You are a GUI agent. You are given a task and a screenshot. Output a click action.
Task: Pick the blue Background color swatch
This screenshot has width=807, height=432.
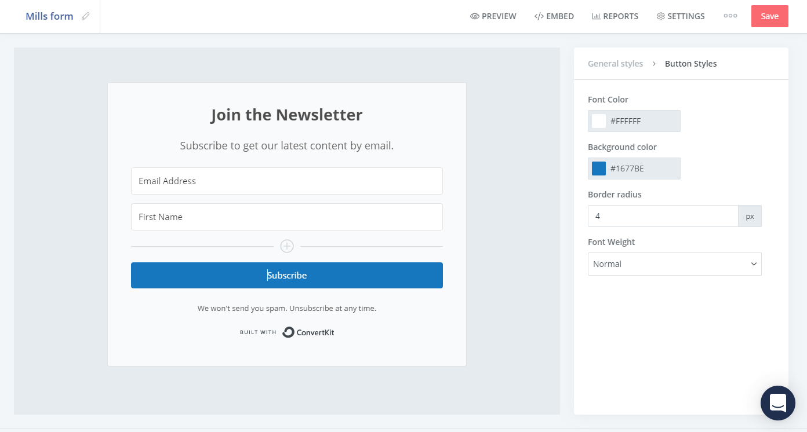(x=599, y=169)
